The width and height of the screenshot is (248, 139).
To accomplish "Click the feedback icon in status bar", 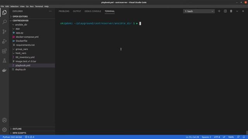I will coord(238,137).
